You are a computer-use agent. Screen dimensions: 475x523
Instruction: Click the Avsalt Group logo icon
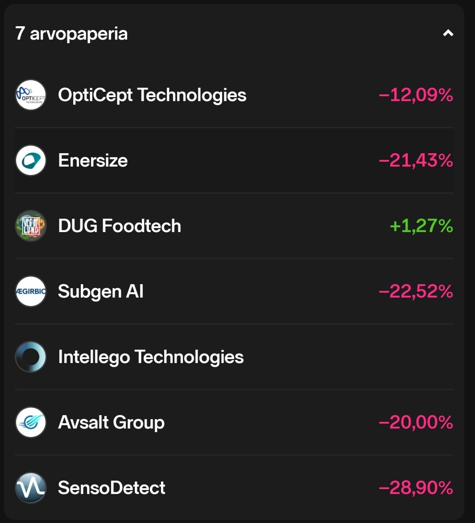[31, 422]
